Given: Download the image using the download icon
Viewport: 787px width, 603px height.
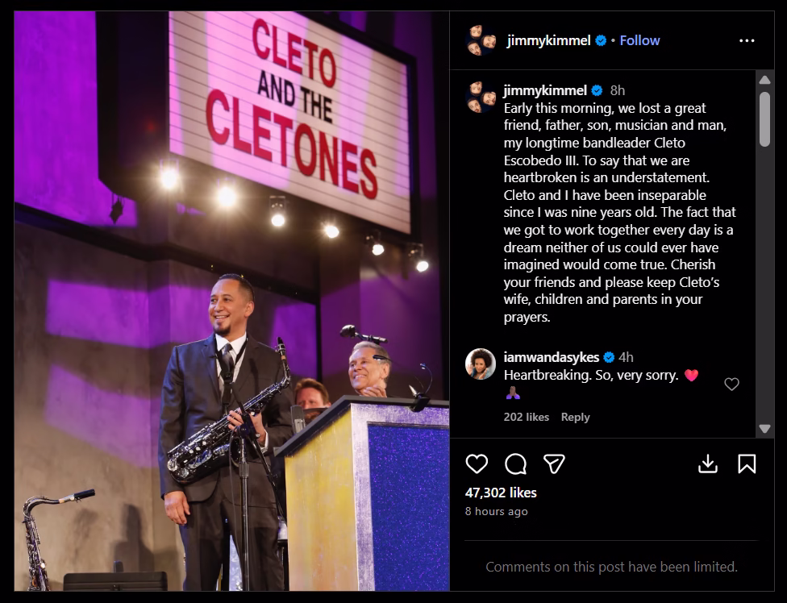Looking at the screenshot, I should (x=710, y=462).
